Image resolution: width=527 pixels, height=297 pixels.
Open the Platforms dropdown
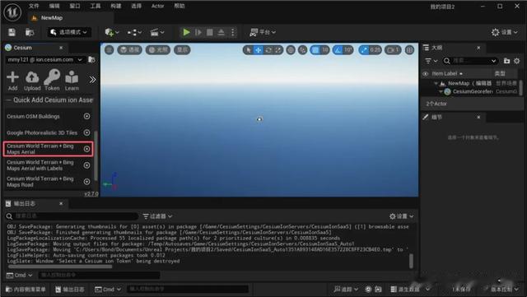[x=263, y=32]
